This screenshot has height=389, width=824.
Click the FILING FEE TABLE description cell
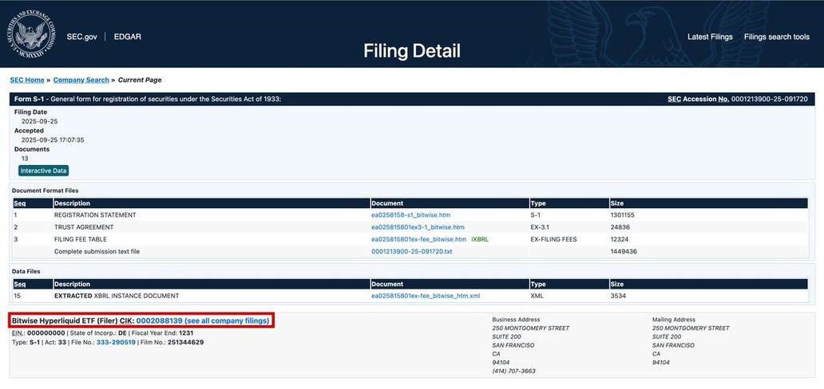click(81, 239)
